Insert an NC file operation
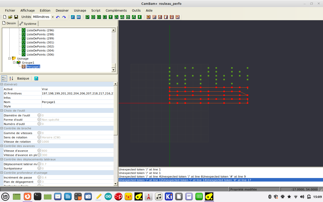The width and height of the screenshot is (323, 202). tap(177, 17)
